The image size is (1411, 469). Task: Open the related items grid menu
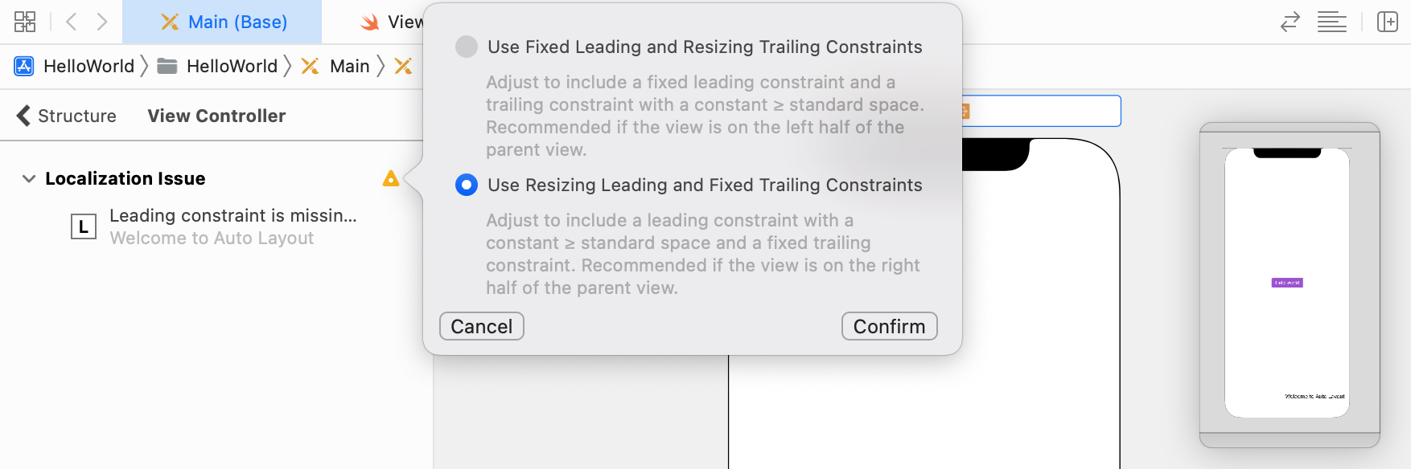coord(25,22)
